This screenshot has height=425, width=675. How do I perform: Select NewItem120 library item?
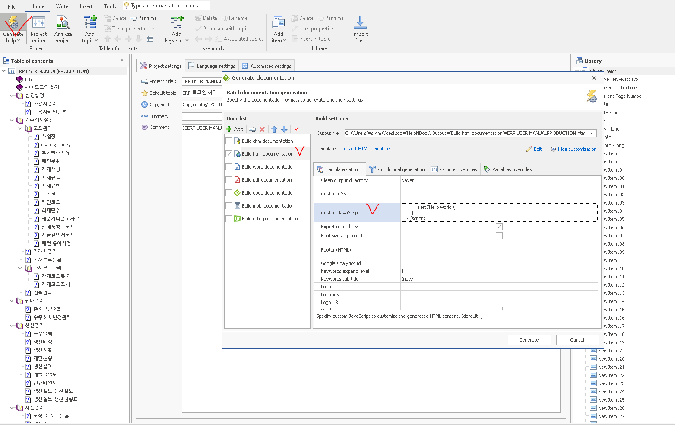pyautogui.click(x=611, y=359)
